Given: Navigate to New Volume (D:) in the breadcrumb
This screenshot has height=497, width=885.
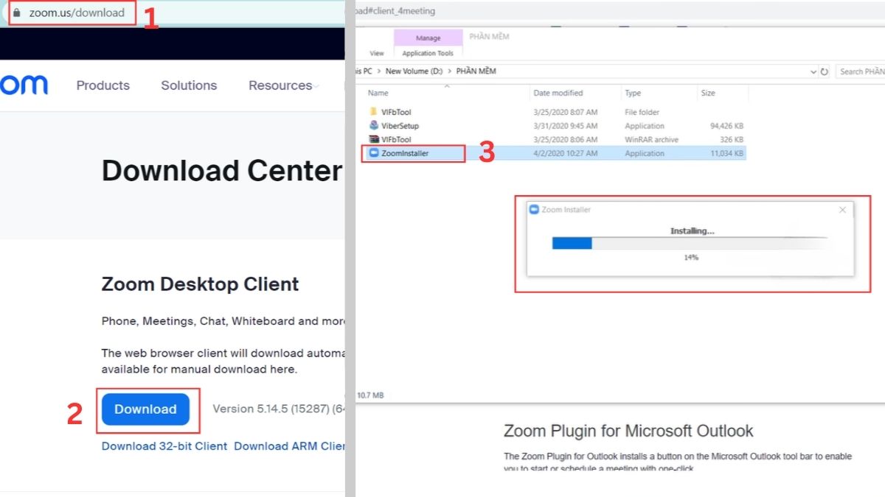Looking at the screenshot, I should (415, 71).
